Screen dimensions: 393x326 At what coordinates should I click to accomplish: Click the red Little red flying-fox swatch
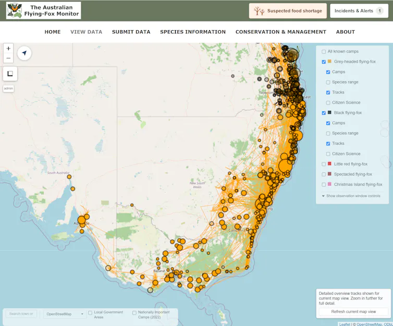pos(329,164)
